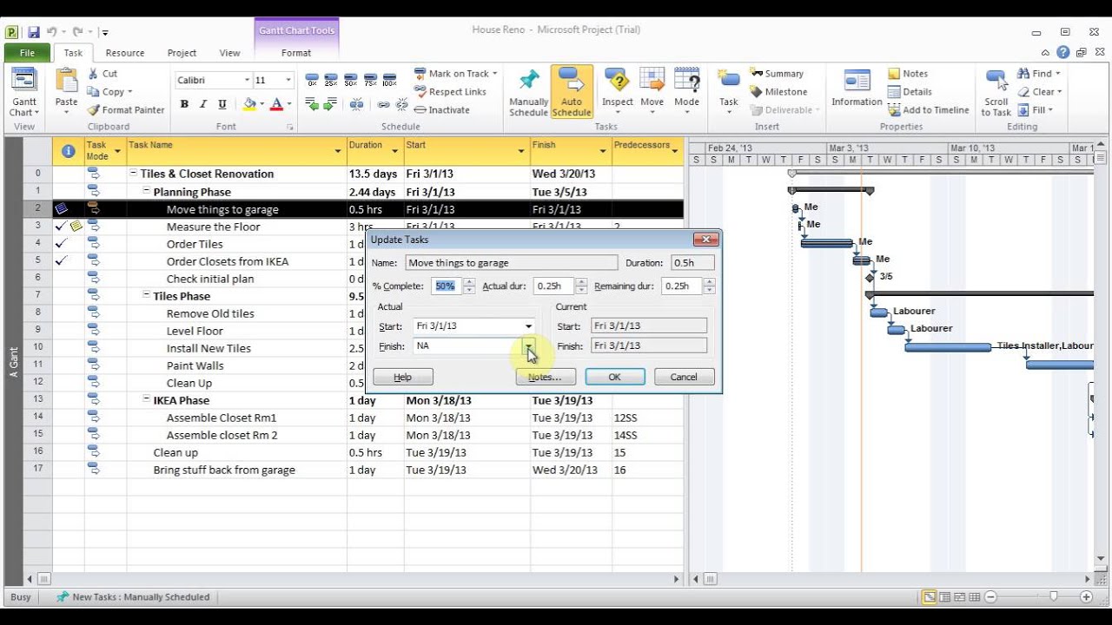Click the Actual dur input field
The width and height of the screenshot is (1112, 625).
[553, 286]
